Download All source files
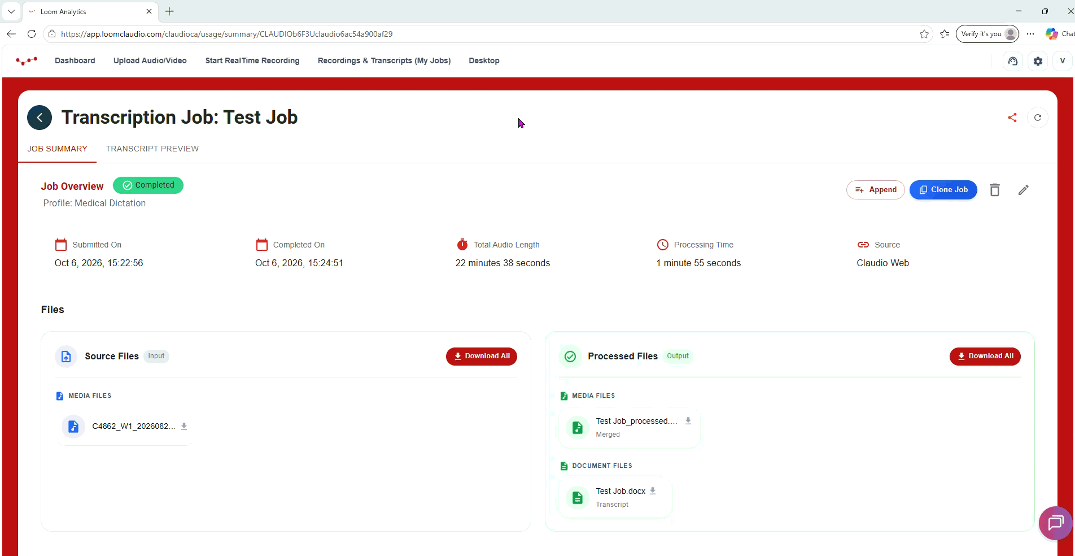Image resolution: width=1075 pixels, height=556 pixels. [482, 357]
